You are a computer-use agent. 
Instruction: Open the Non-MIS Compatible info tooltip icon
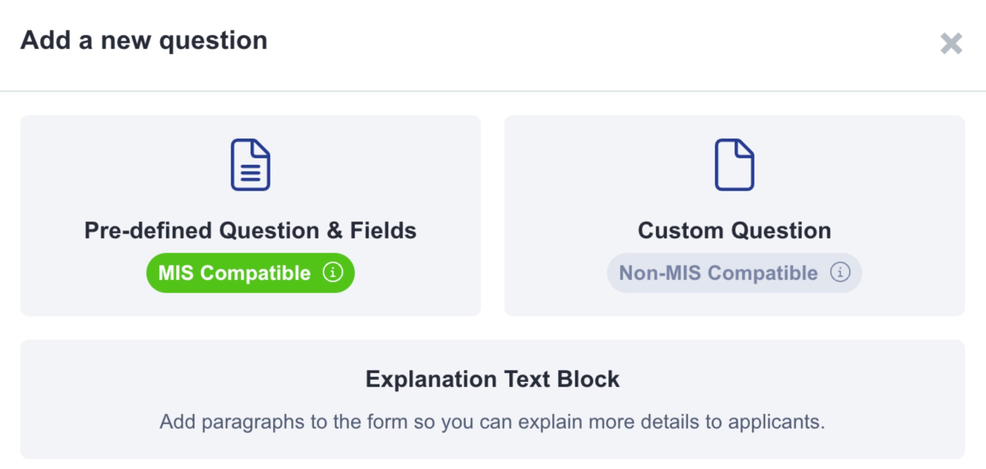[x=840, y=272]
